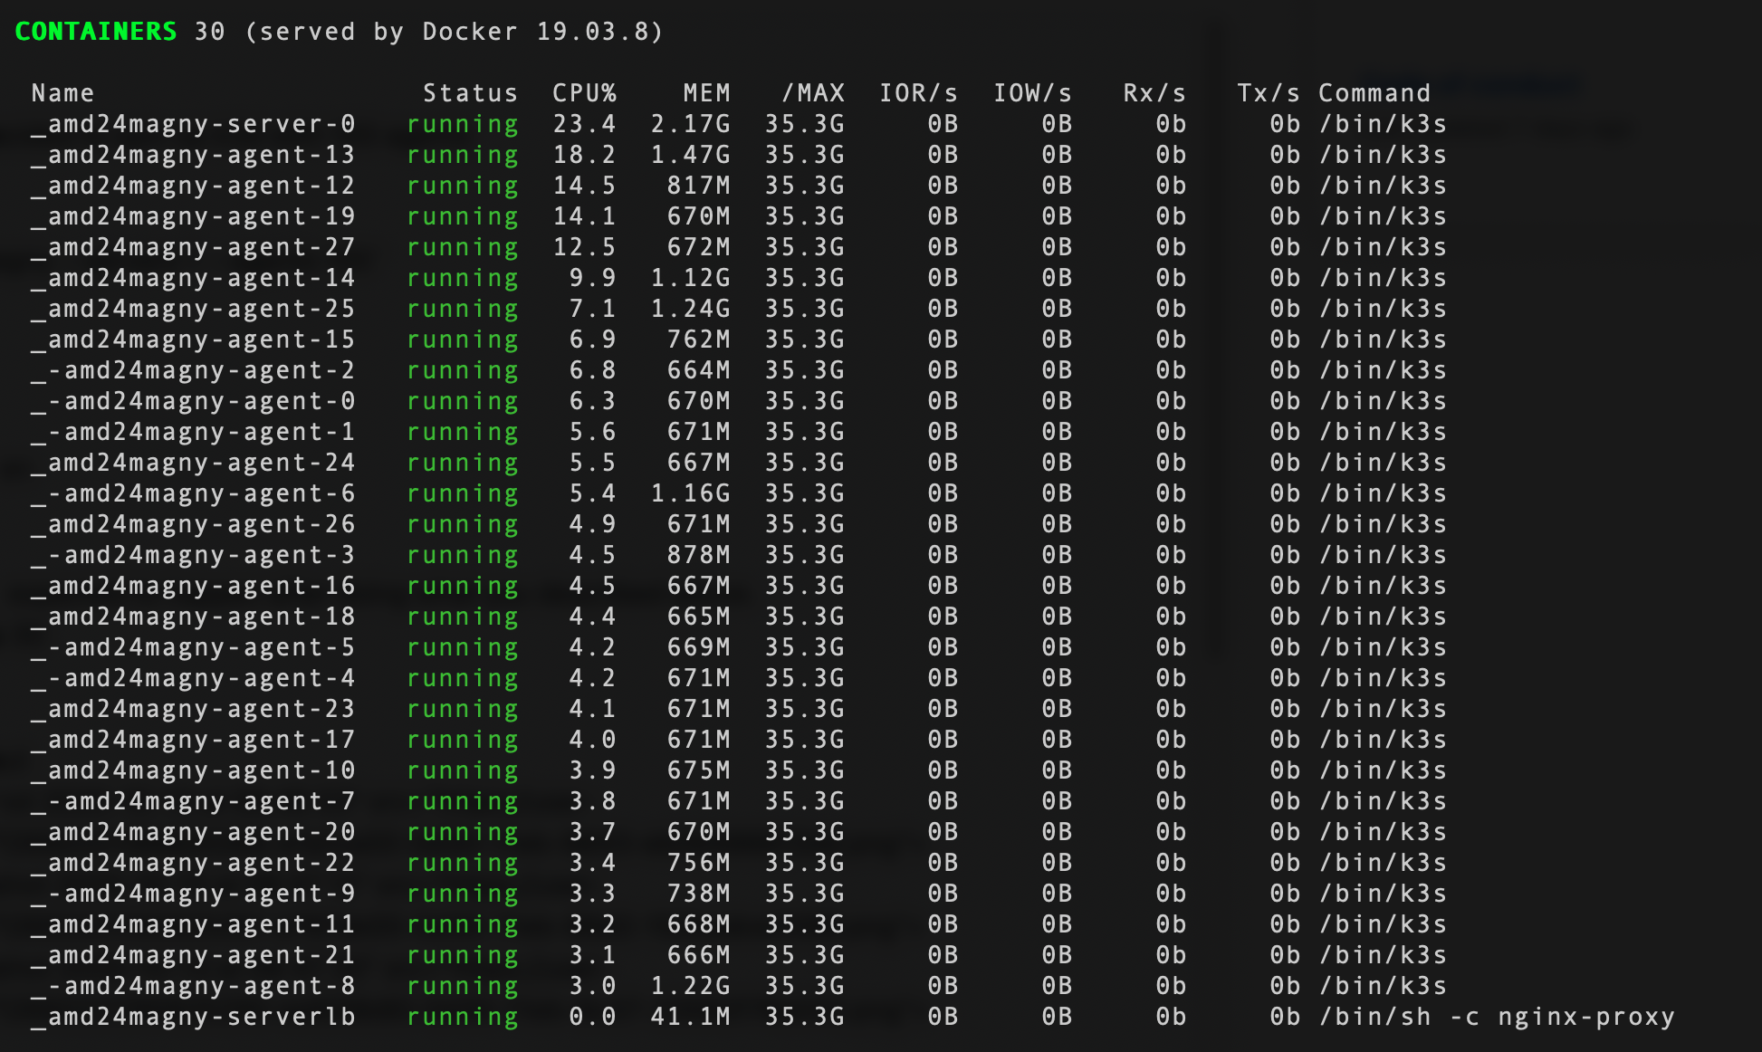Select the _amd24magny-agent-17 container name
Image resolution: width=1762 pixels, height=1052 pixels.
coord(194,740)
